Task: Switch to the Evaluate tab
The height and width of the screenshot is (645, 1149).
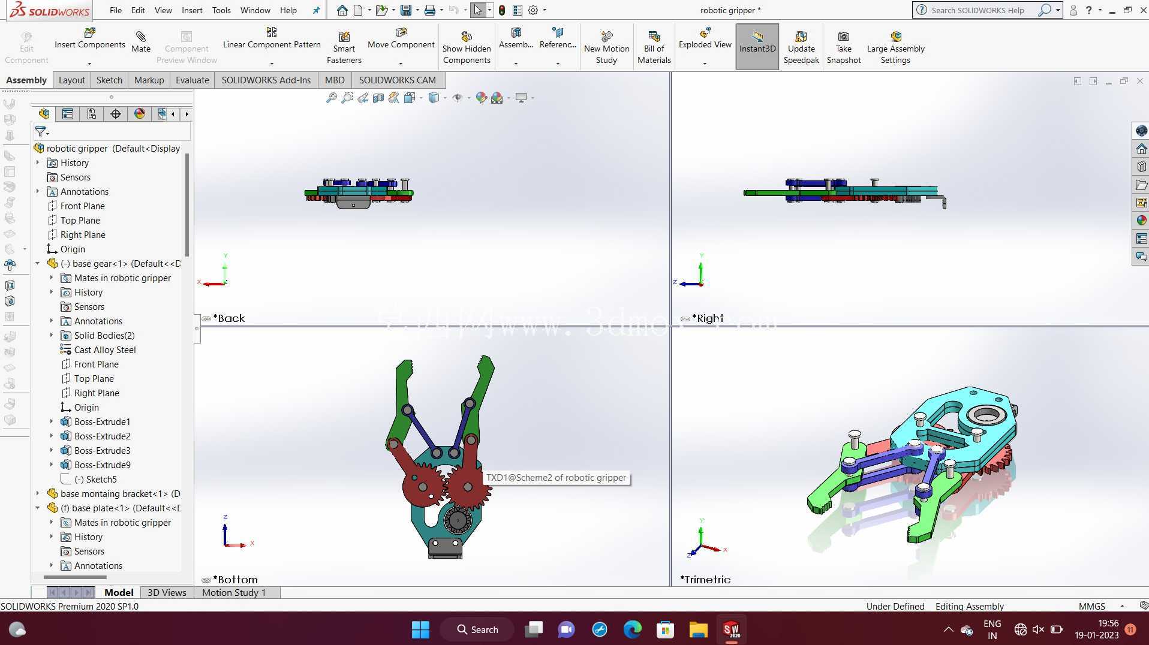Action: [x=192, y=80]
